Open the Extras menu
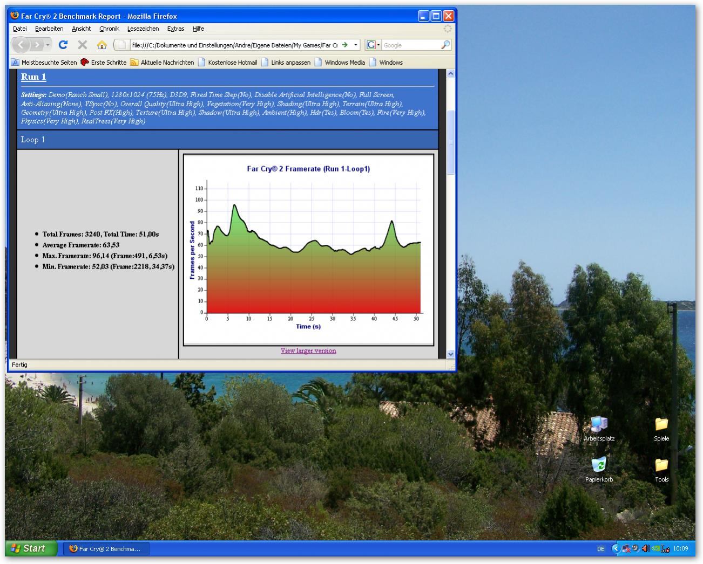703x564 pixels. tap(175, 29)
